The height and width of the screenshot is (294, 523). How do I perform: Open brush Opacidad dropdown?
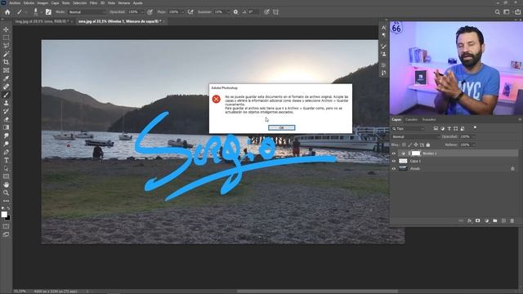point(141,12)
